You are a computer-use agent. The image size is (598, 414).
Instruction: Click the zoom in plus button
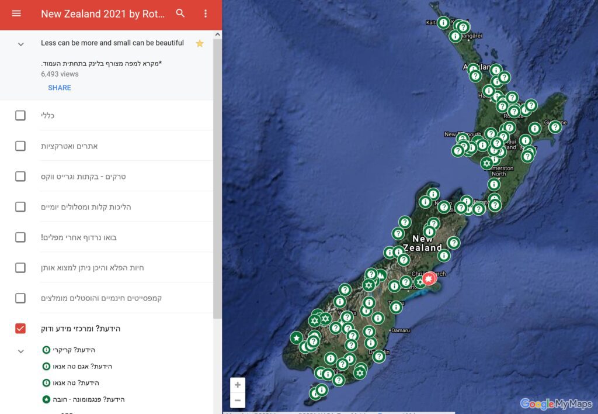click(x=237, y=385)
